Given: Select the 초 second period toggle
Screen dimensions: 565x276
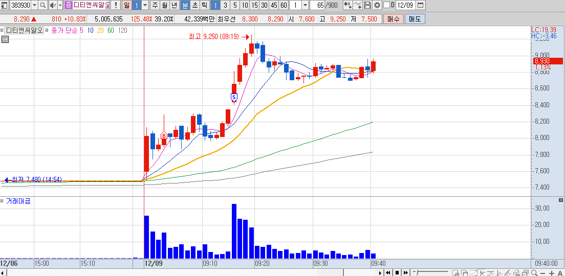Looking at the screenshot, I should [194, 5].
